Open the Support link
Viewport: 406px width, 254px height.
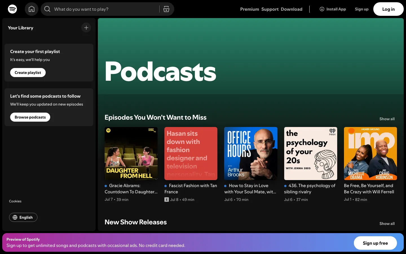[270, 9]
